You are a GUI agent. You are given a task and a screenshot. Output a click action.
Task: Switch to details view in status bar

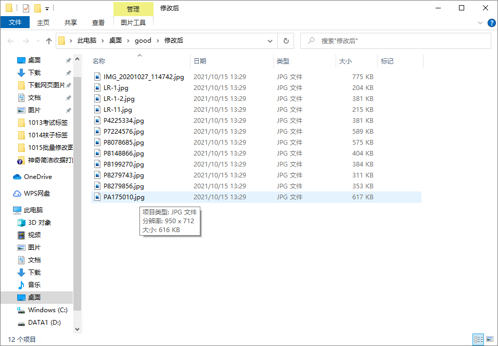pyautogui.click(x=478, y=339)
